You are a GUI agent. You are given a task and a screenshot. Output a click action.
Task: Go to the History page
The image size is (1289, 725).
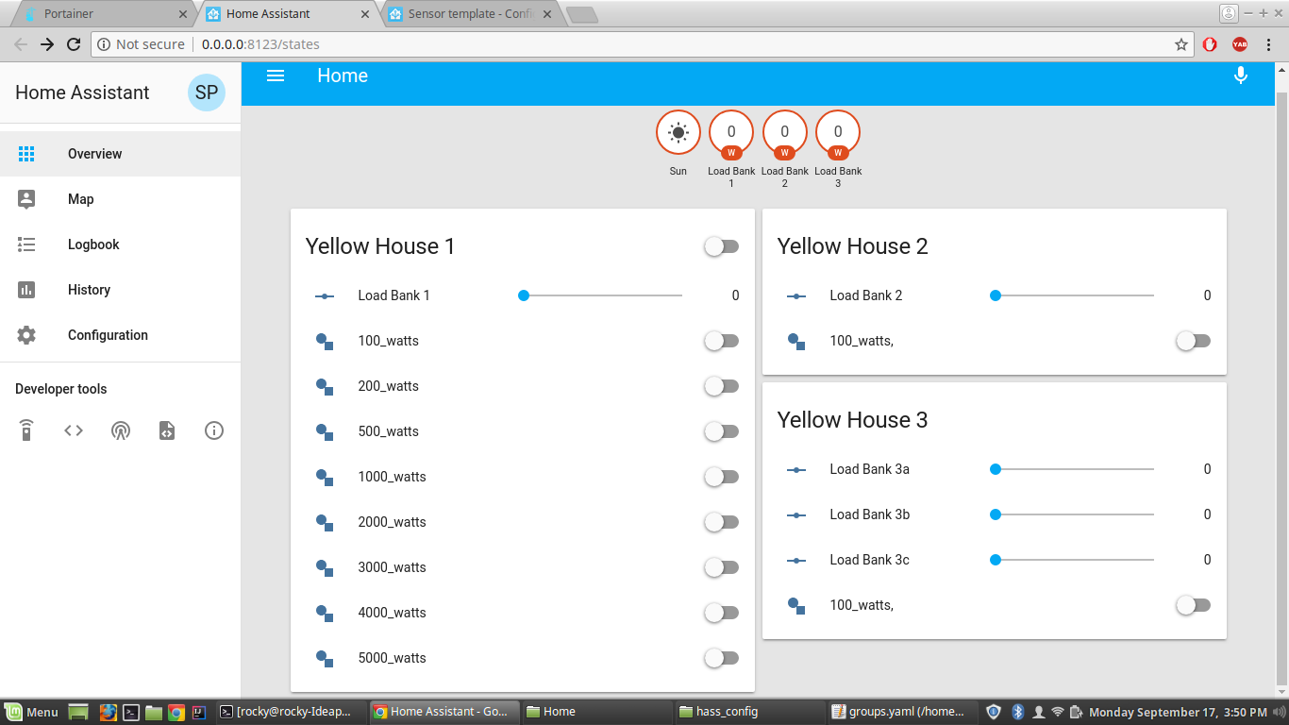coord(89,289)
